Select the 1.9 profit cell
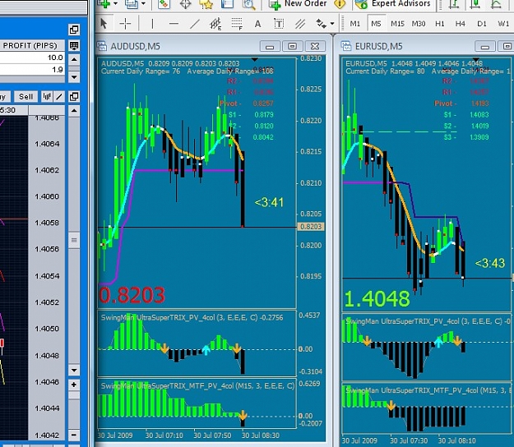 coord(32,69)
